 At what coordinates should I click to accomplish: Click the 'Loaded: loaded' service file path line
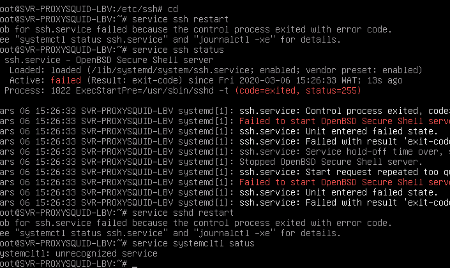tap(216, 70)
